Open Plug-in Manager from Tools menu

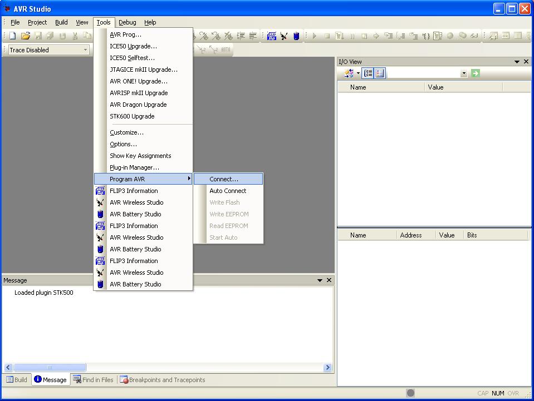point(134,167)
